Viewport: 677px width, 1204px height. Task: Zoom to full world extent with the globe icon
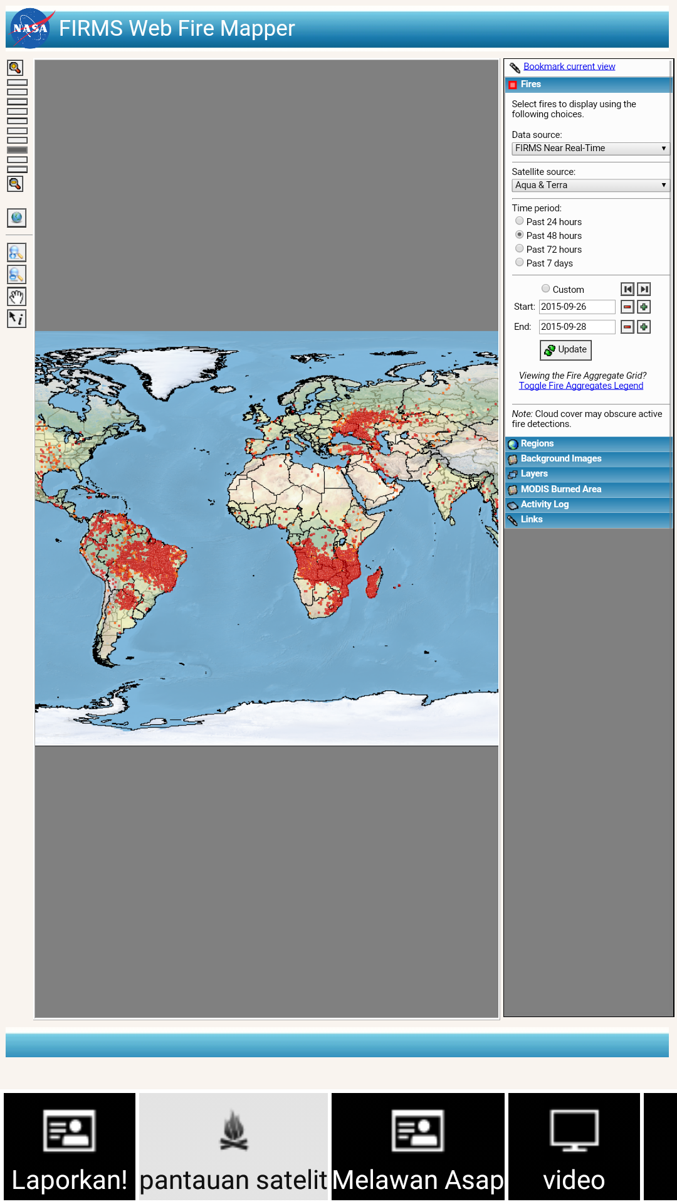click(x=17, y=218)
